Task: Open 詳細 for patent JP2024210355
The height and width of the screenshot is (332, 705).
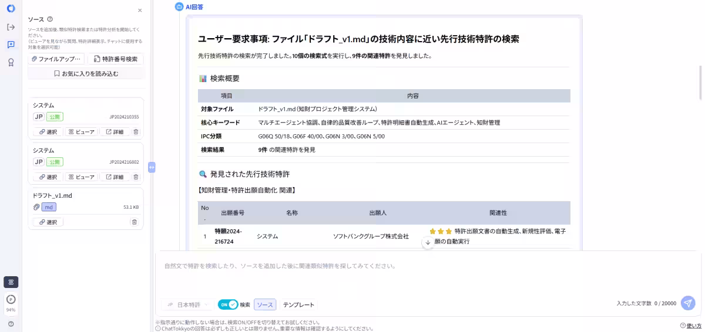Action: click(x=115, y=132)
